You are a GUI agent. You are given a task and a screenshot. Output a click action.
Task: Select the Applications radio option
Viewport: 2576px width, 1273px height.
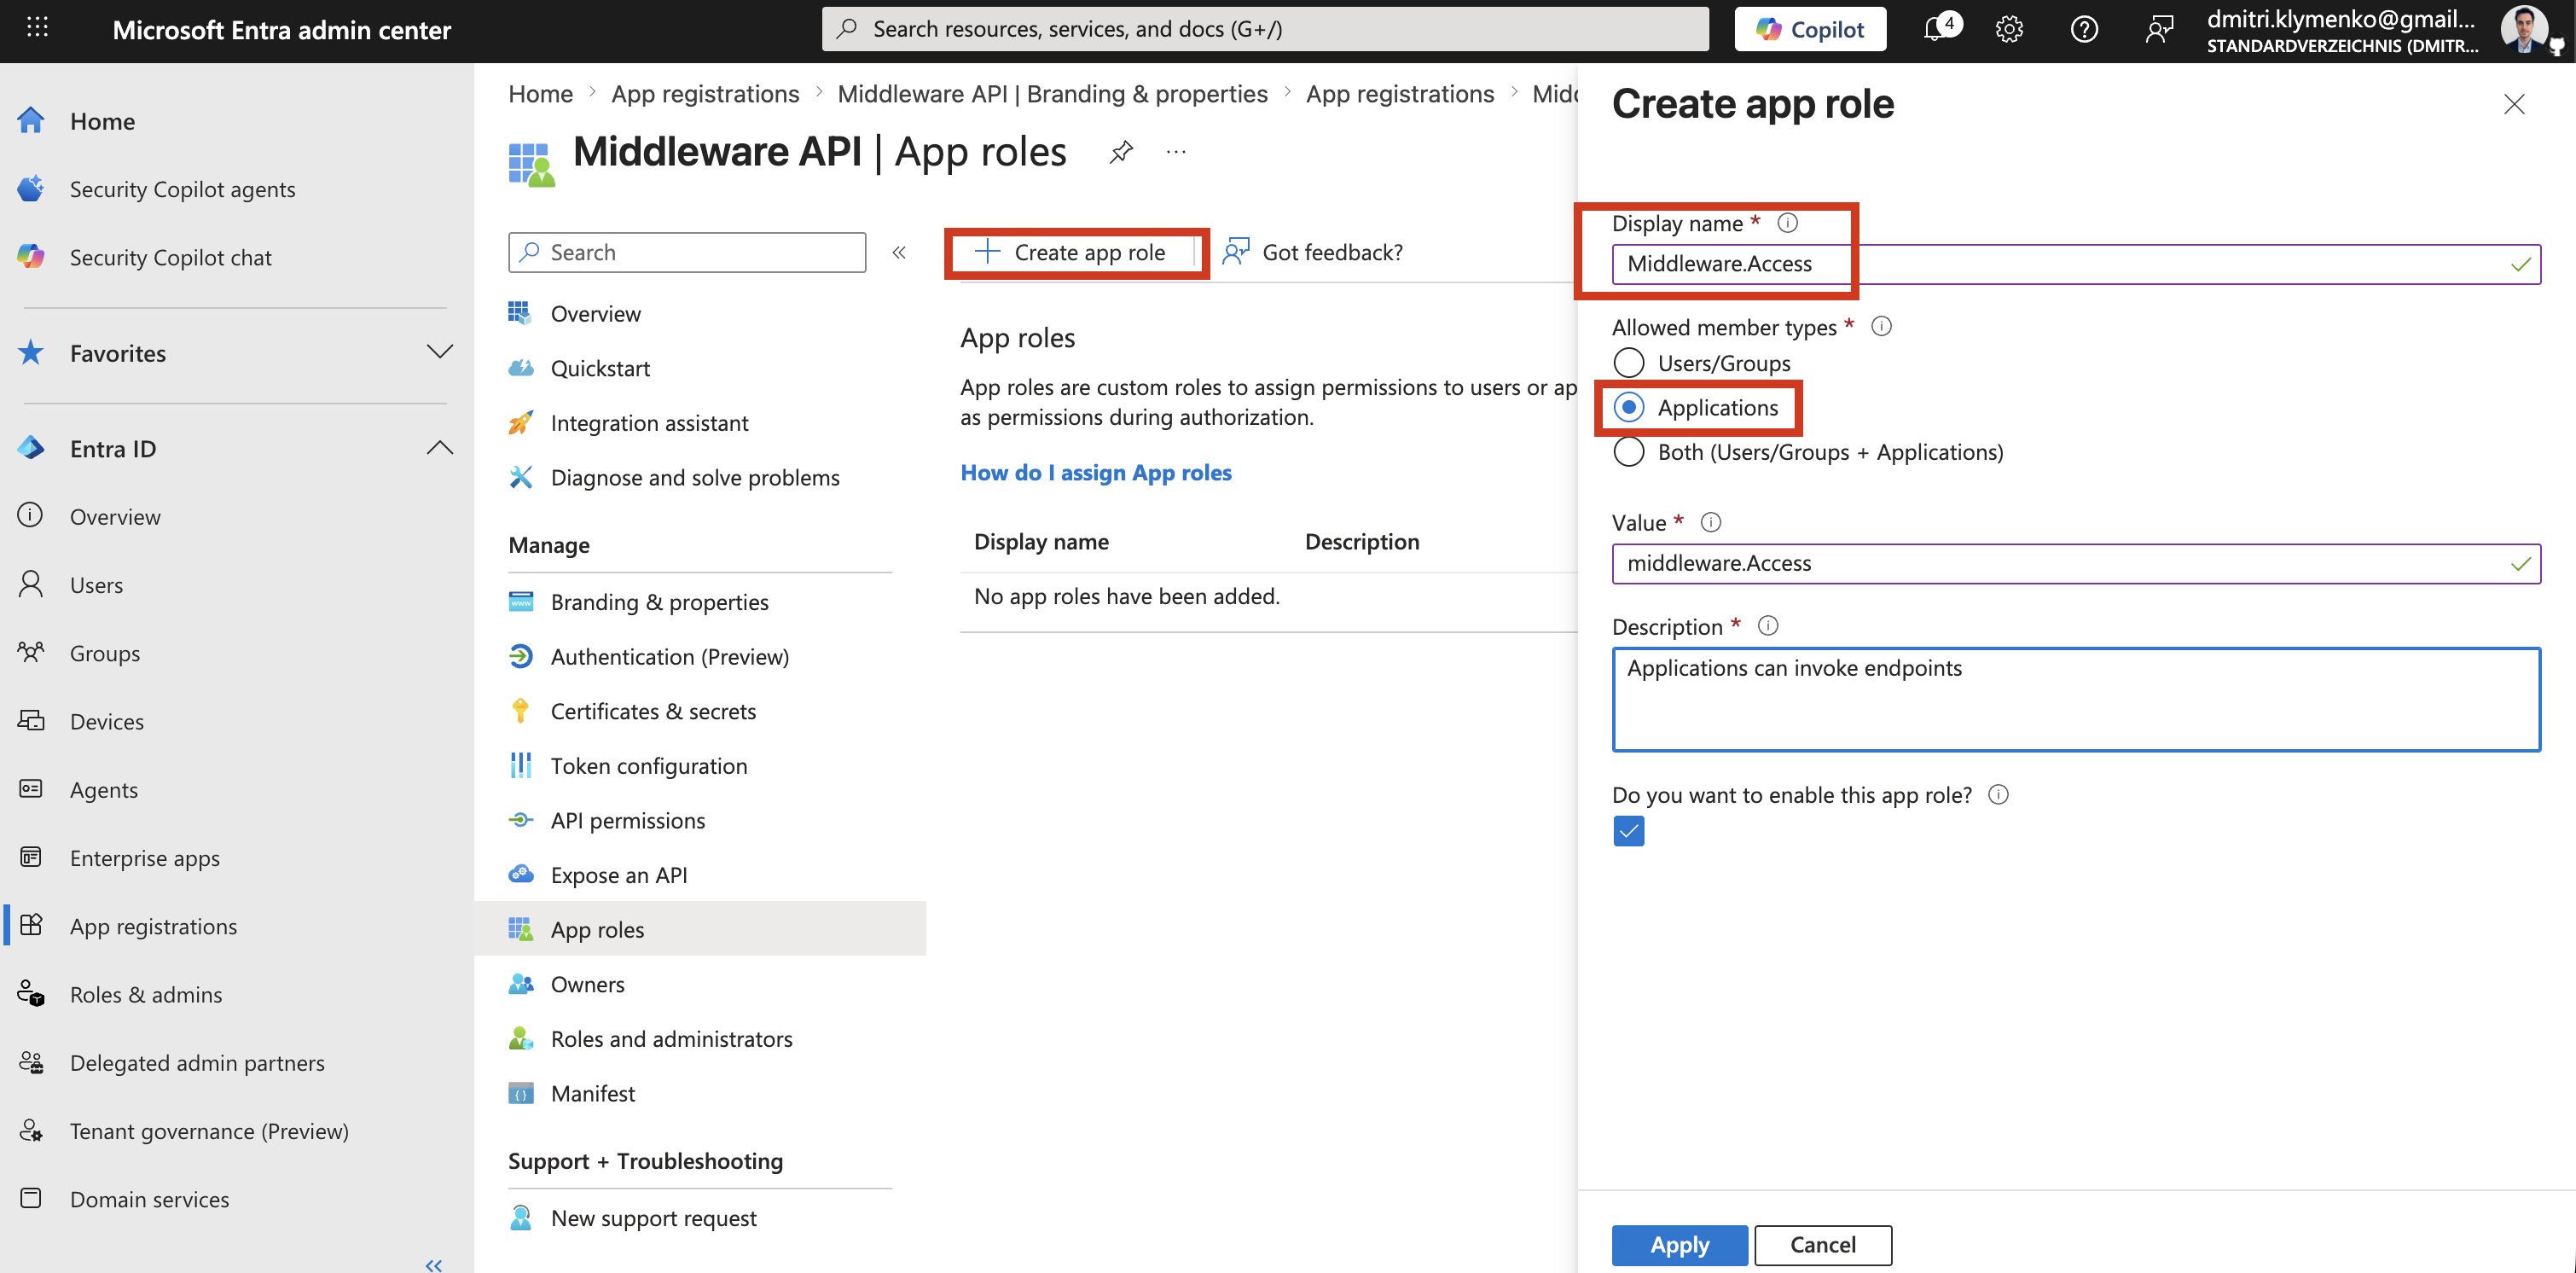[x=1628, y=407]
